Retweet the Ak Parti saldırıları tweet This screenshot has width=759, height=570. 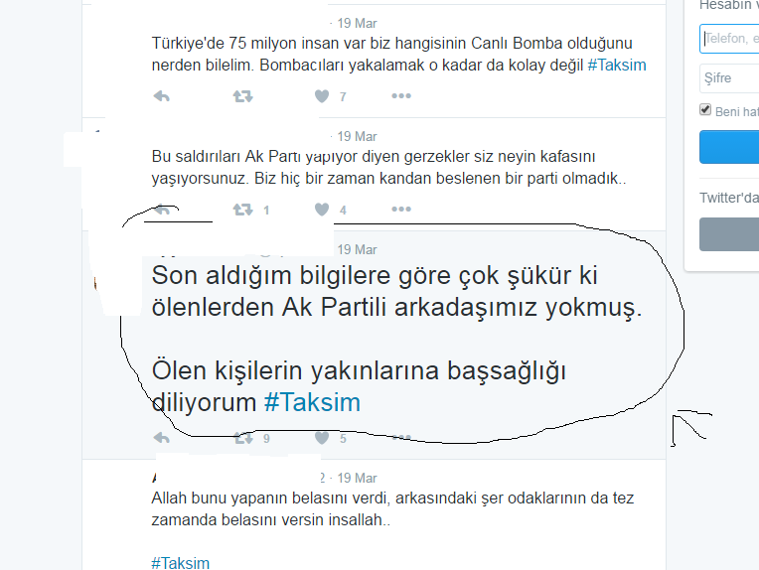pos(242,210)
